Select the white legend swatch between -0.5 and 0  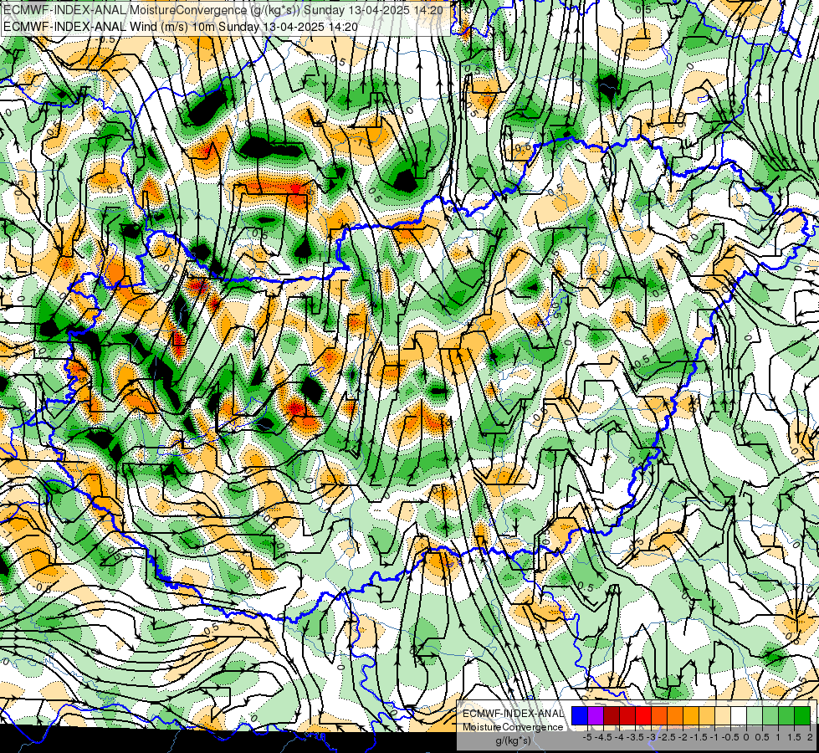point(739,715)
